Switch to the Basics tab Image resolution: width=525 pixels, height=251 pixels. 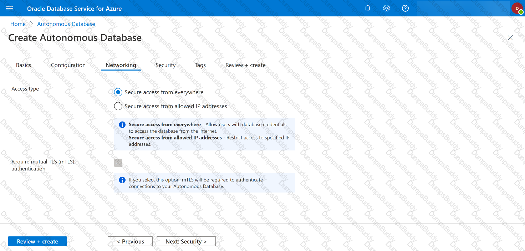[x=24, y=65]
